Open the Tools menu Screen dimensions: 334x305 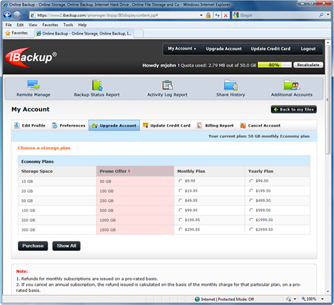68,25
